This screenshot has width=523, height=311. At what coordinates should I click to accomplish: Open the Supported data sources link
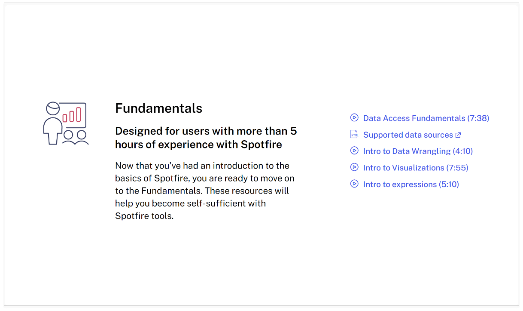(x=407, y=135)
